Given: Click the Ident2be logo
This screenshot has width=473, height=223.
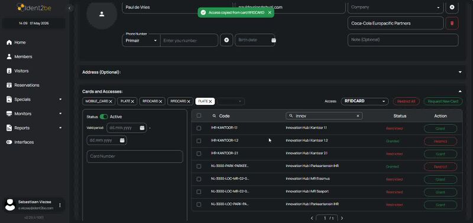Looking at the screenshot, I should (34, 7).
